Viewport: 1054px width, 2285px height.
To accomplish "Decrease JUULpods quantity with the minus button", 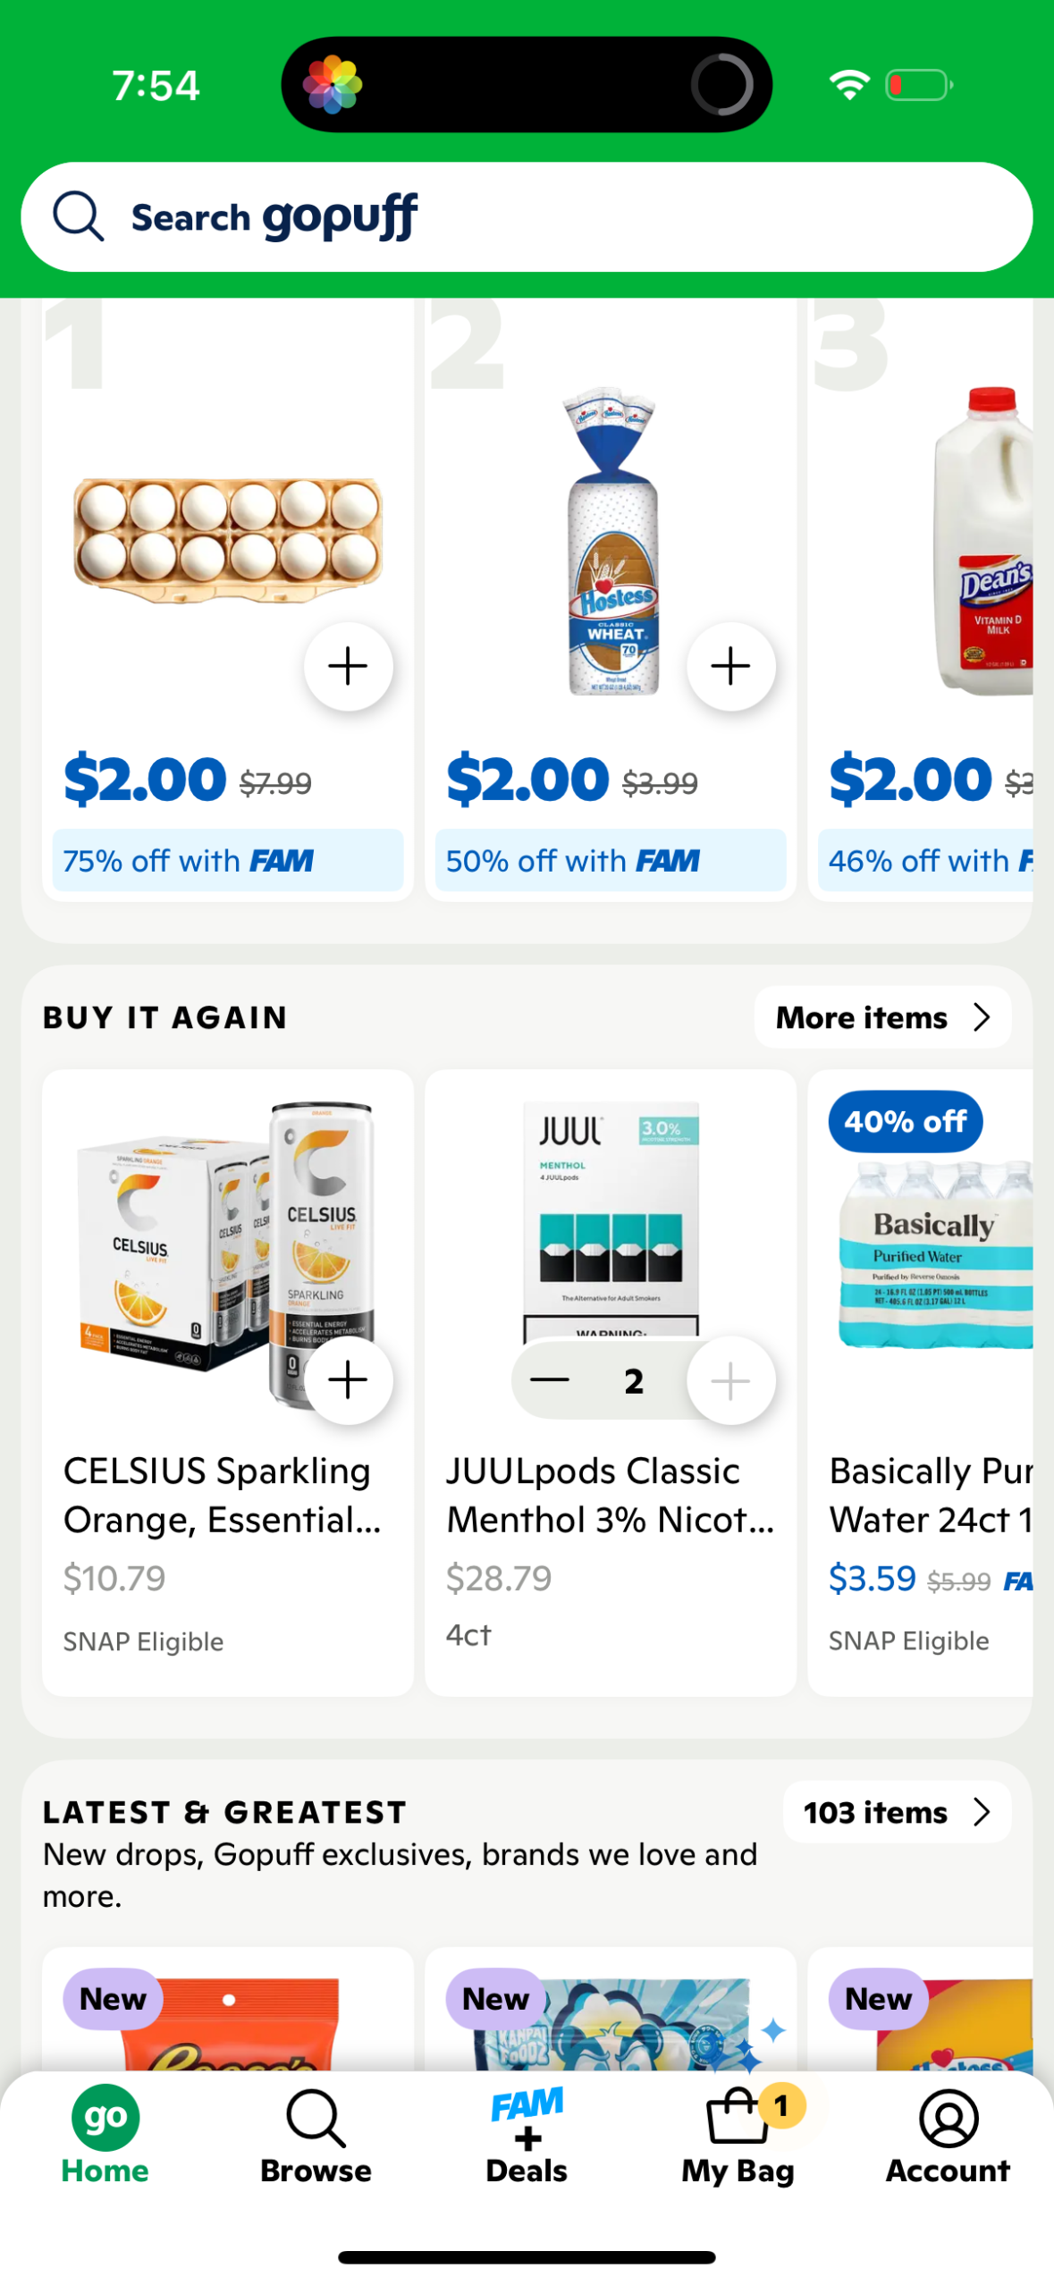I will pos(549,1379).
